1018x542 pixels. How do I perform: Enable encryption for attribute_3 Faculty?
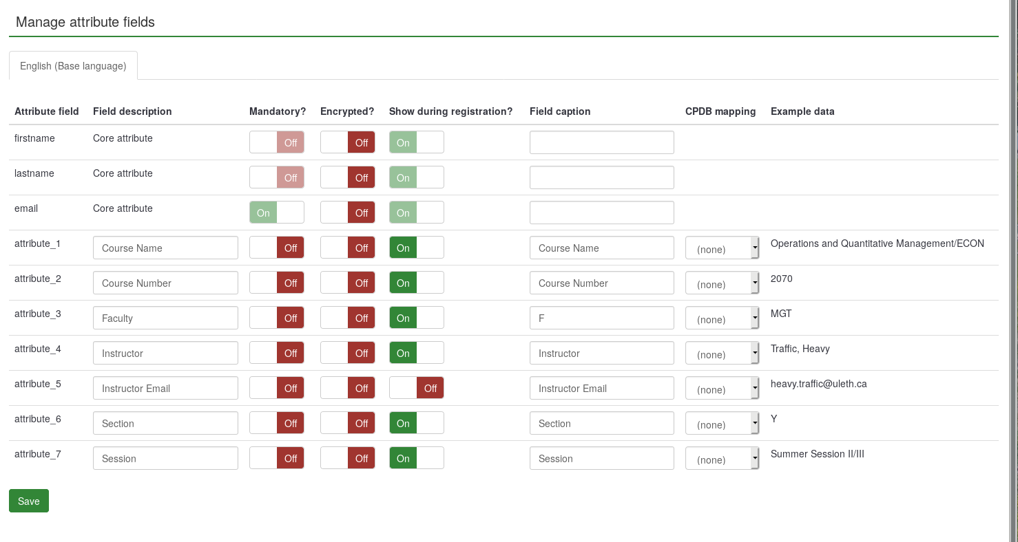point(347,318)
